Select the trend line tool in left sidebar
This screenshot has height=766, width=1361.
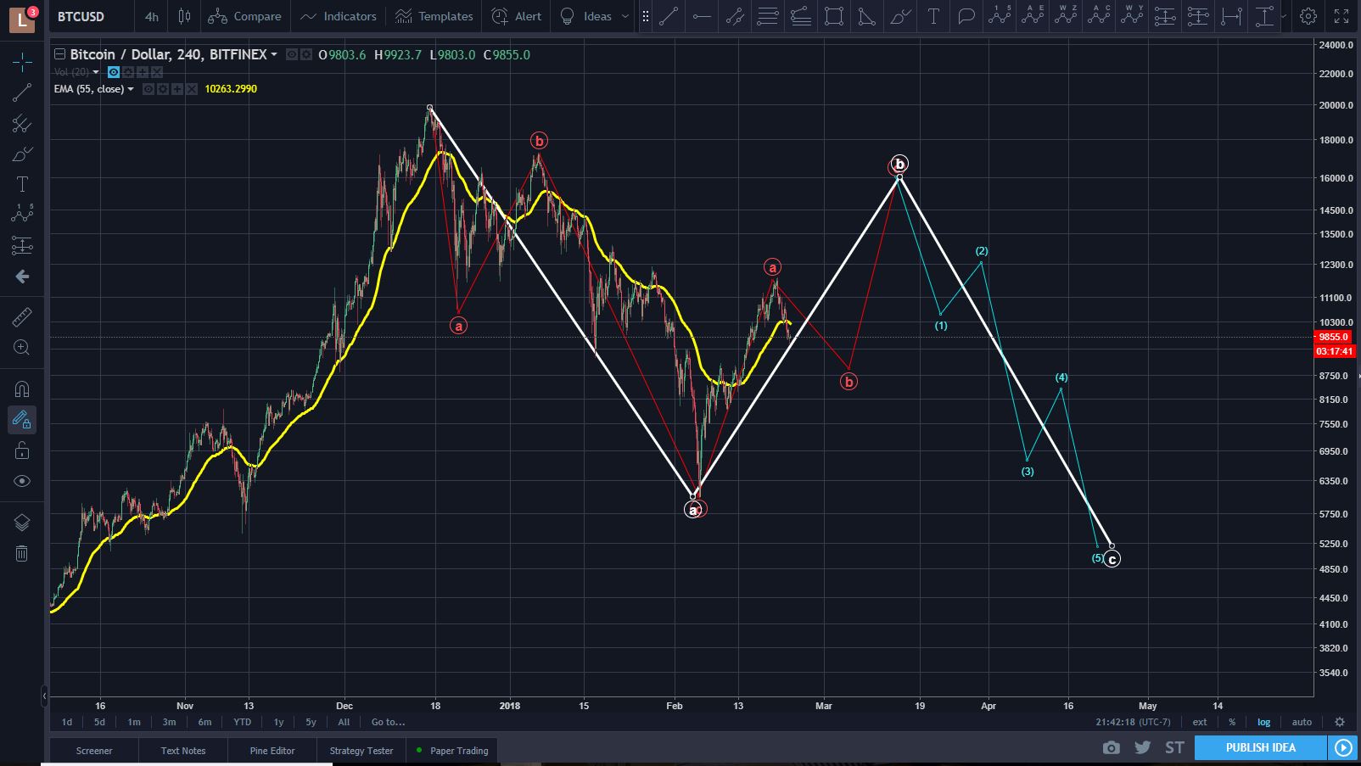[22, 92]
